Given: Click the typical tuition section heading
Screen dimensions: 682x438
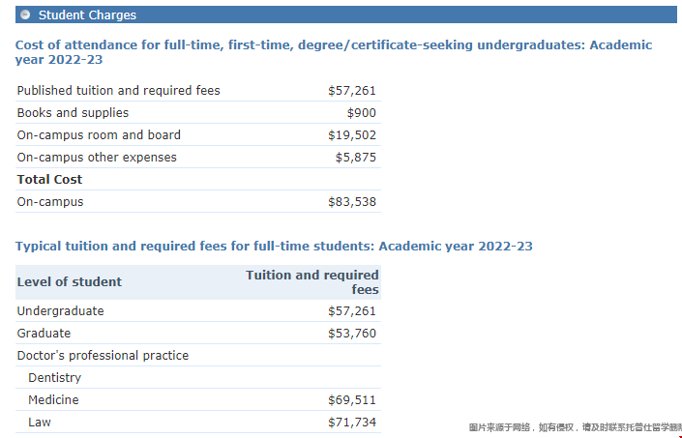Looking at the screenshot, I should [x=274, y=247].
